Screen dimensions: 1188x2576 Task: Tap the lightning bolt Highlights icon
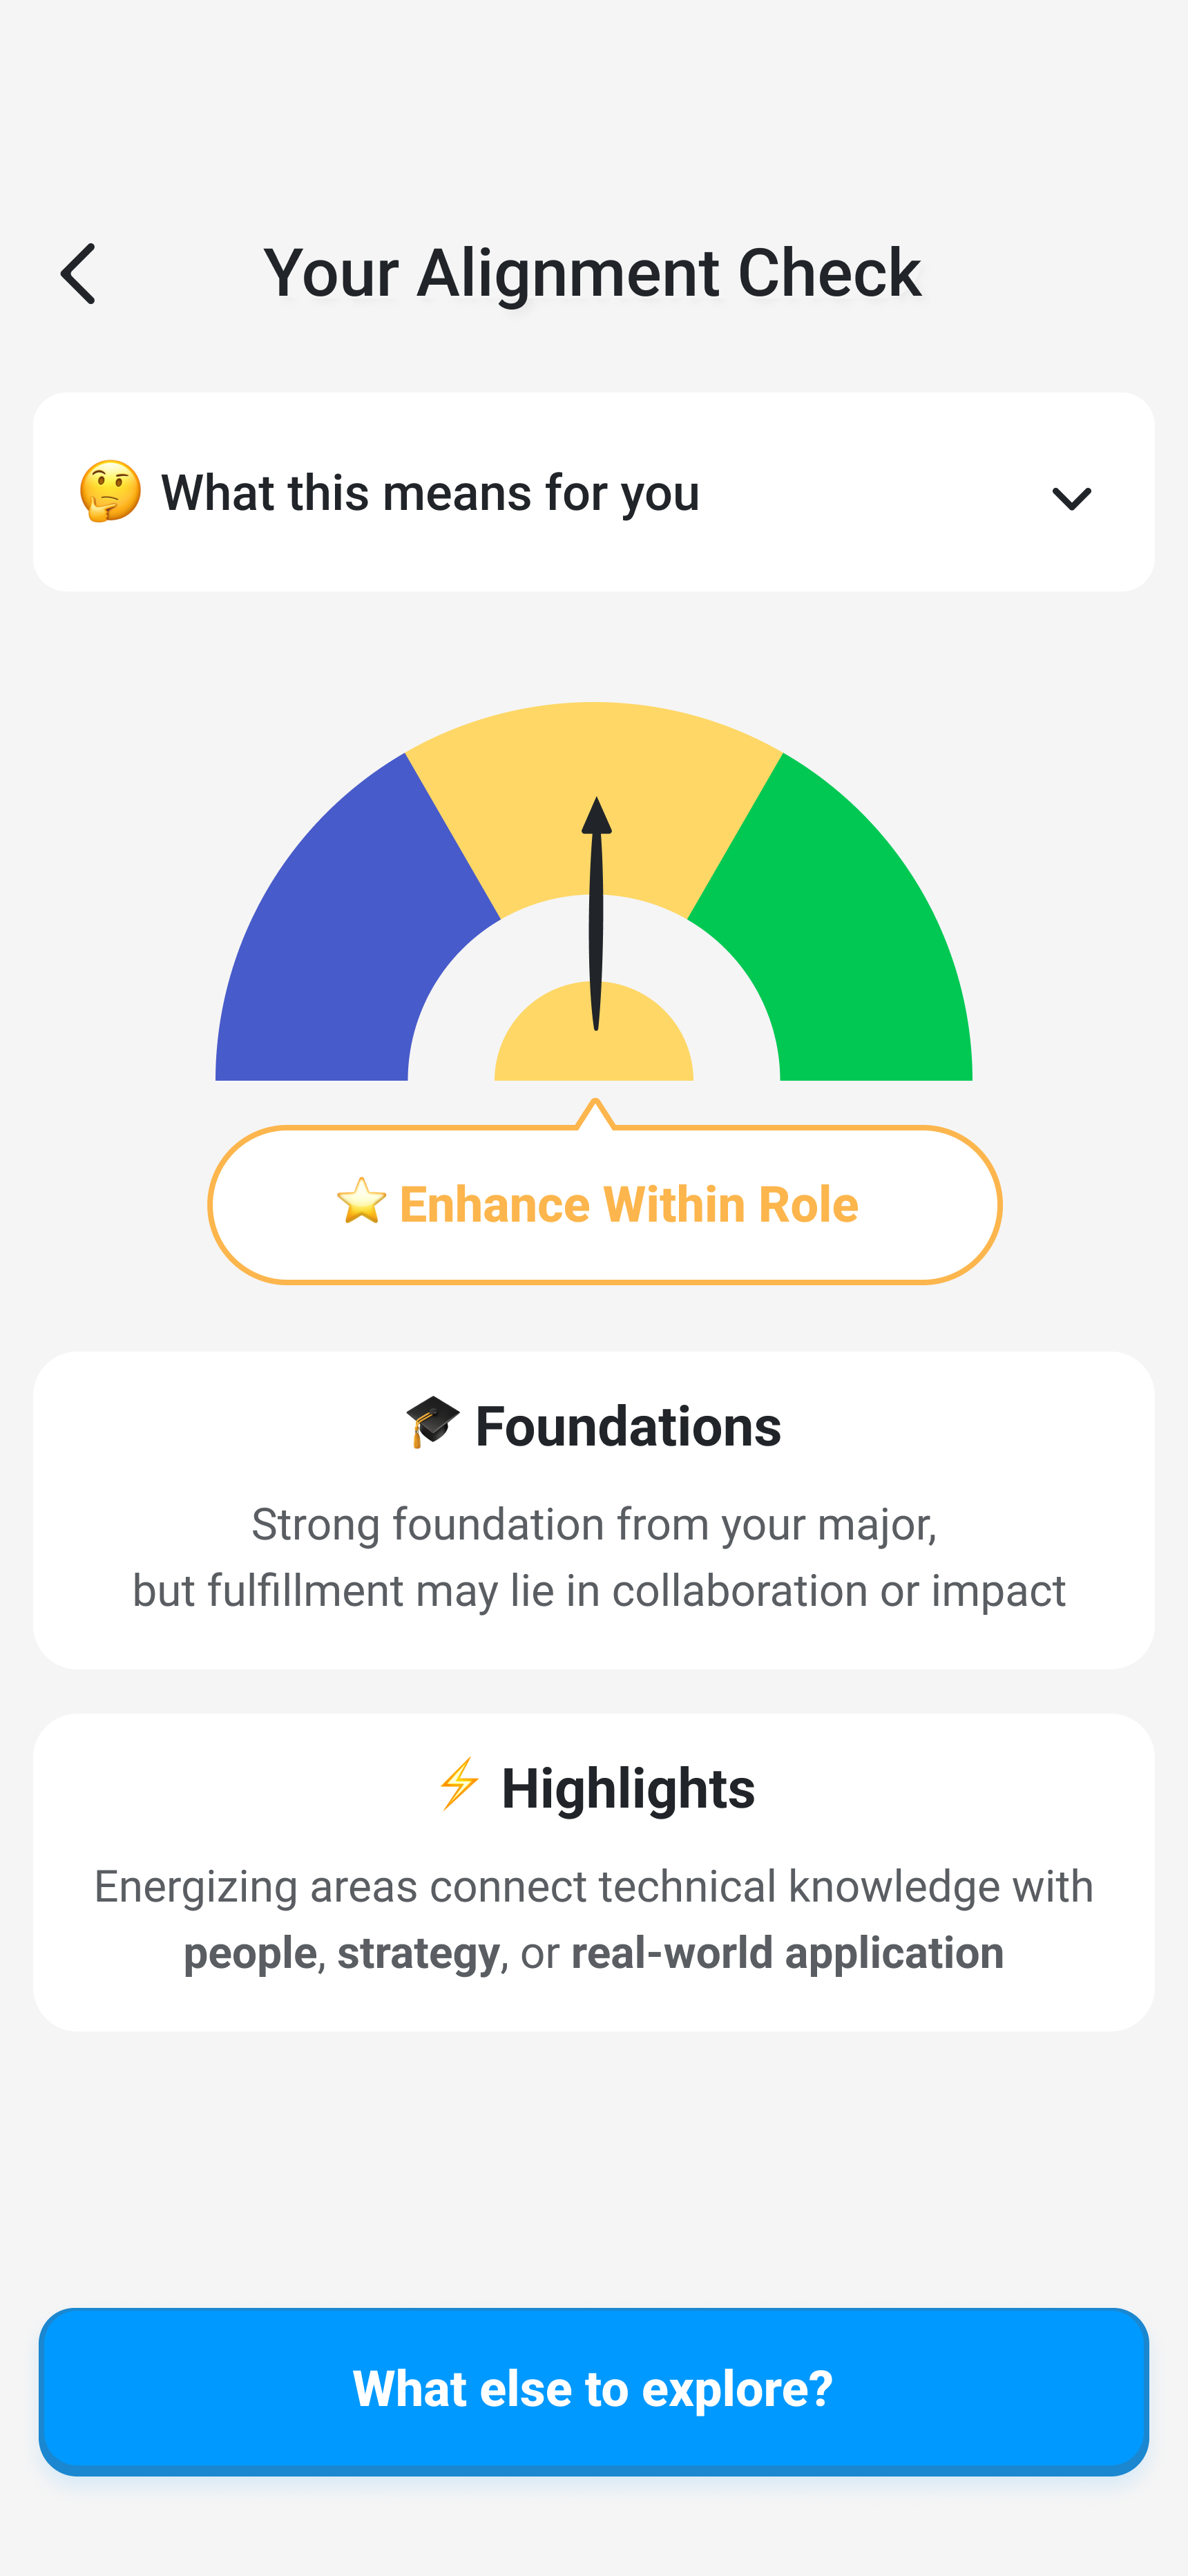(459, 1784)
